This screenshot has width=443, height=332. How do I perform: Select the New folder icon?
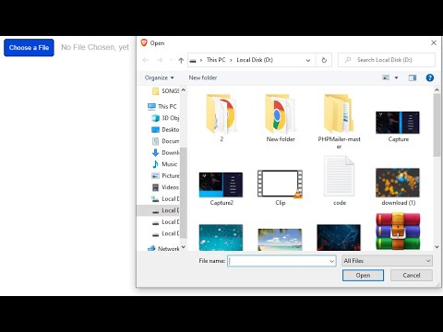pyautogui.click(x=281, y=118)
